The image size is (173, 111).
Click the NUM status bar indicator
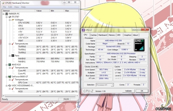coord(66,99)
